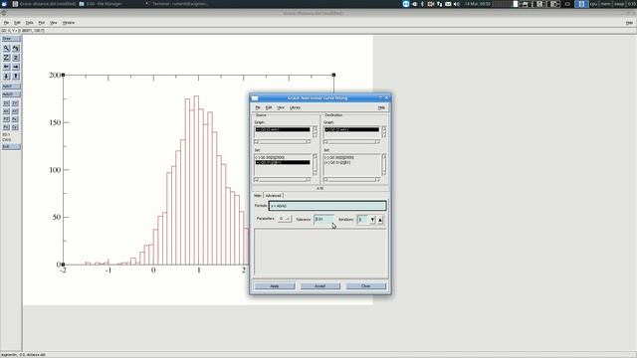
Task: Click the Exit button in left toolbar
Action: [x=11, y=146]
